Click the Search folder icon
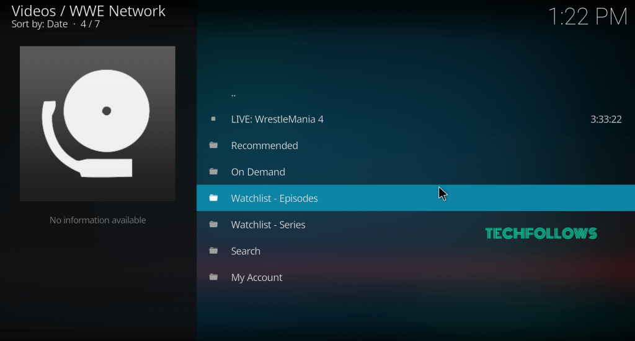Image resolution: width=635 pixels, height=341 pixels. tap(213, 251)
